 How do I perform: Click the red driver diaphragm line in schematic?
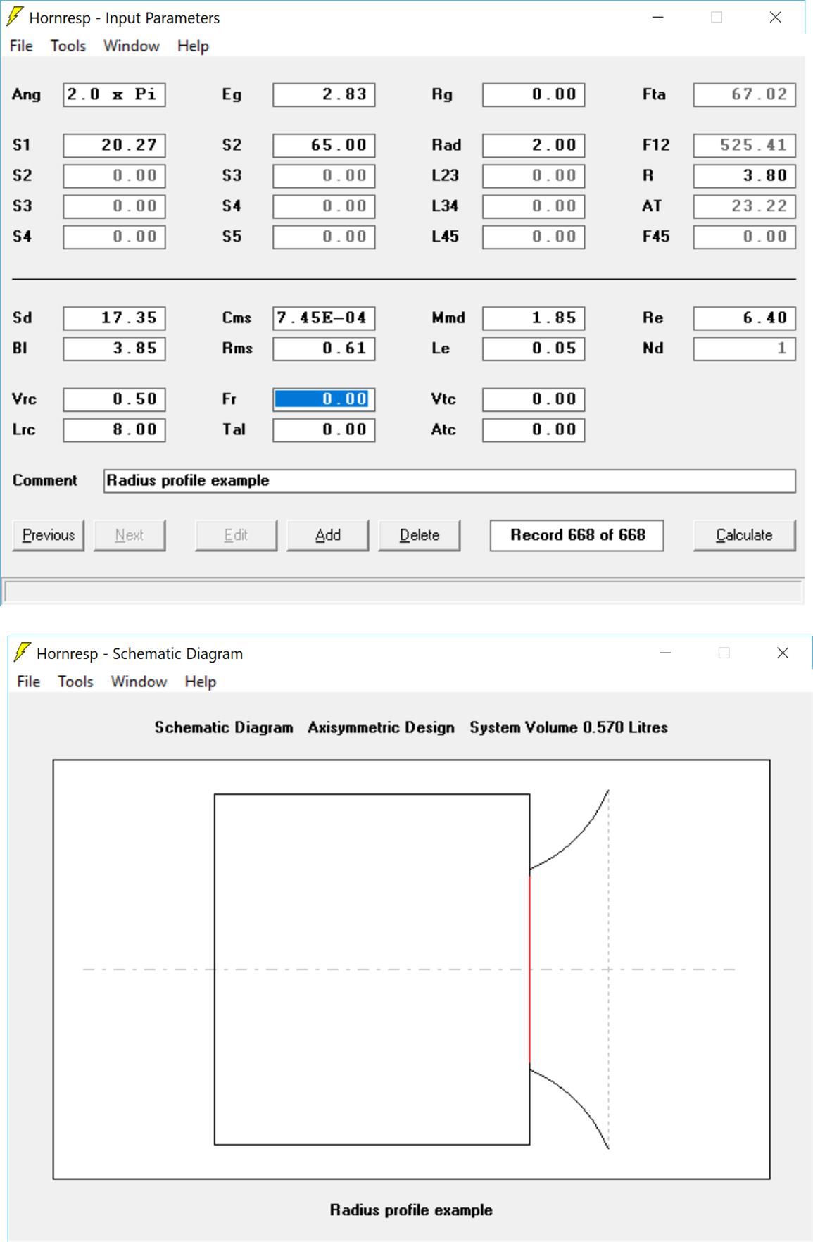pos(529,969)
